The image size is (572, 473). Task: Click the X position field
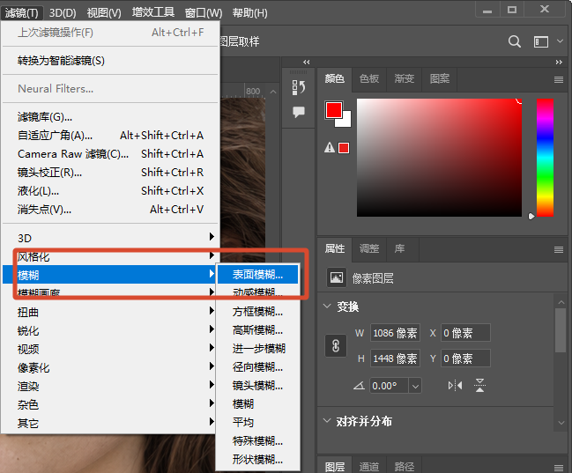[465, 333]
